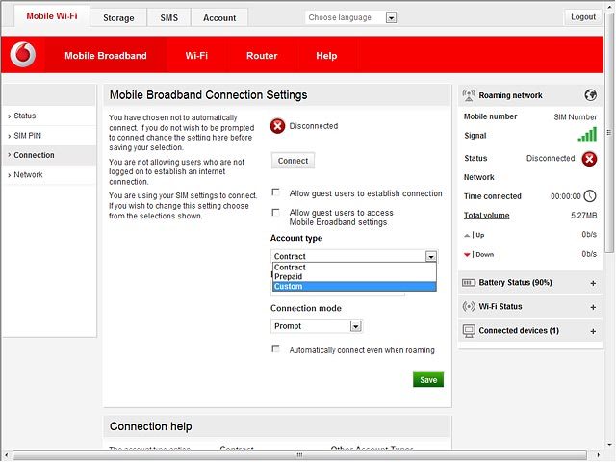Click the green signal strength bars icon
Screen dimensions: 616x462
click(587, 135)
